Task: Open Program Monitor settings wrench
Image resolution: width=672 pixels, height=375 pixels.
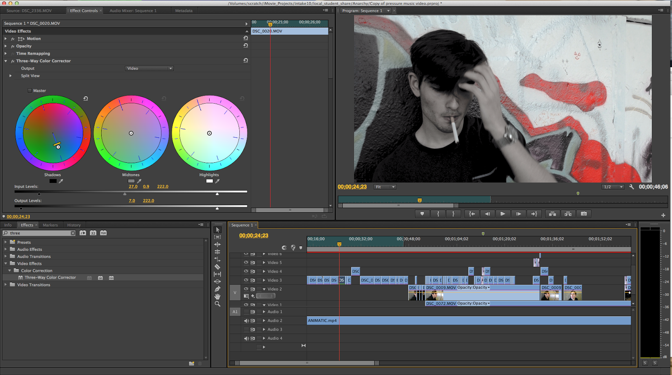Action: [x=631, y=187]
